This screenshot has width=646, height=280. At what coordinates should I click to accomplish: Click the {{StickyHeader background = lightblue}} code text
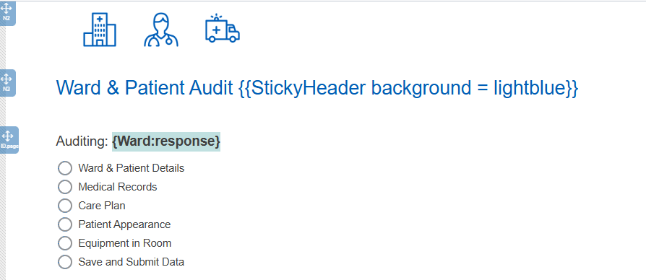[408, 88]
